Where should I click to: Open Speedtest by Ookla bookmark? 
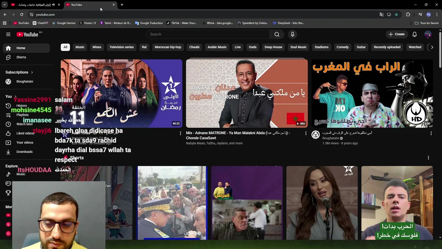coord(253,23)
